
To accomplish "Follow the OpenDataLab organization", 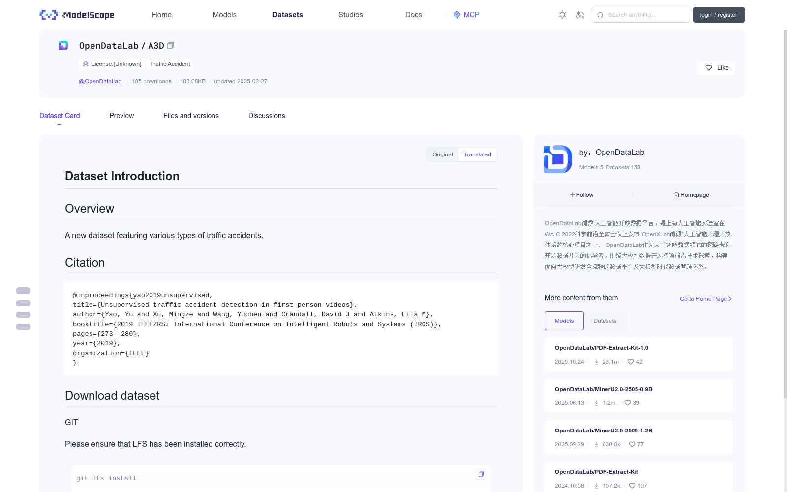I will coord(582,195).
